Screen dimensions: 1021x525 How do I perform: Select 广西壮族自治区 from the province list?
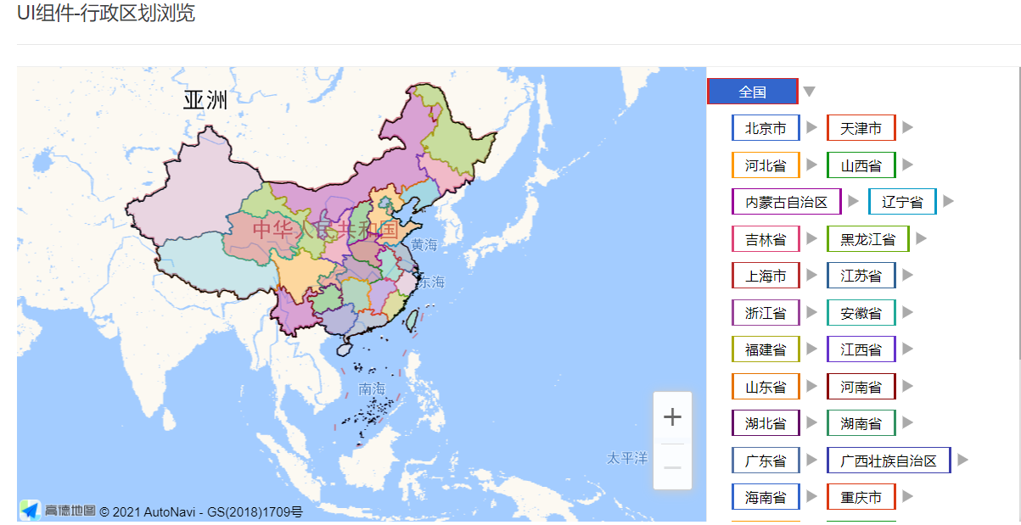889,460
